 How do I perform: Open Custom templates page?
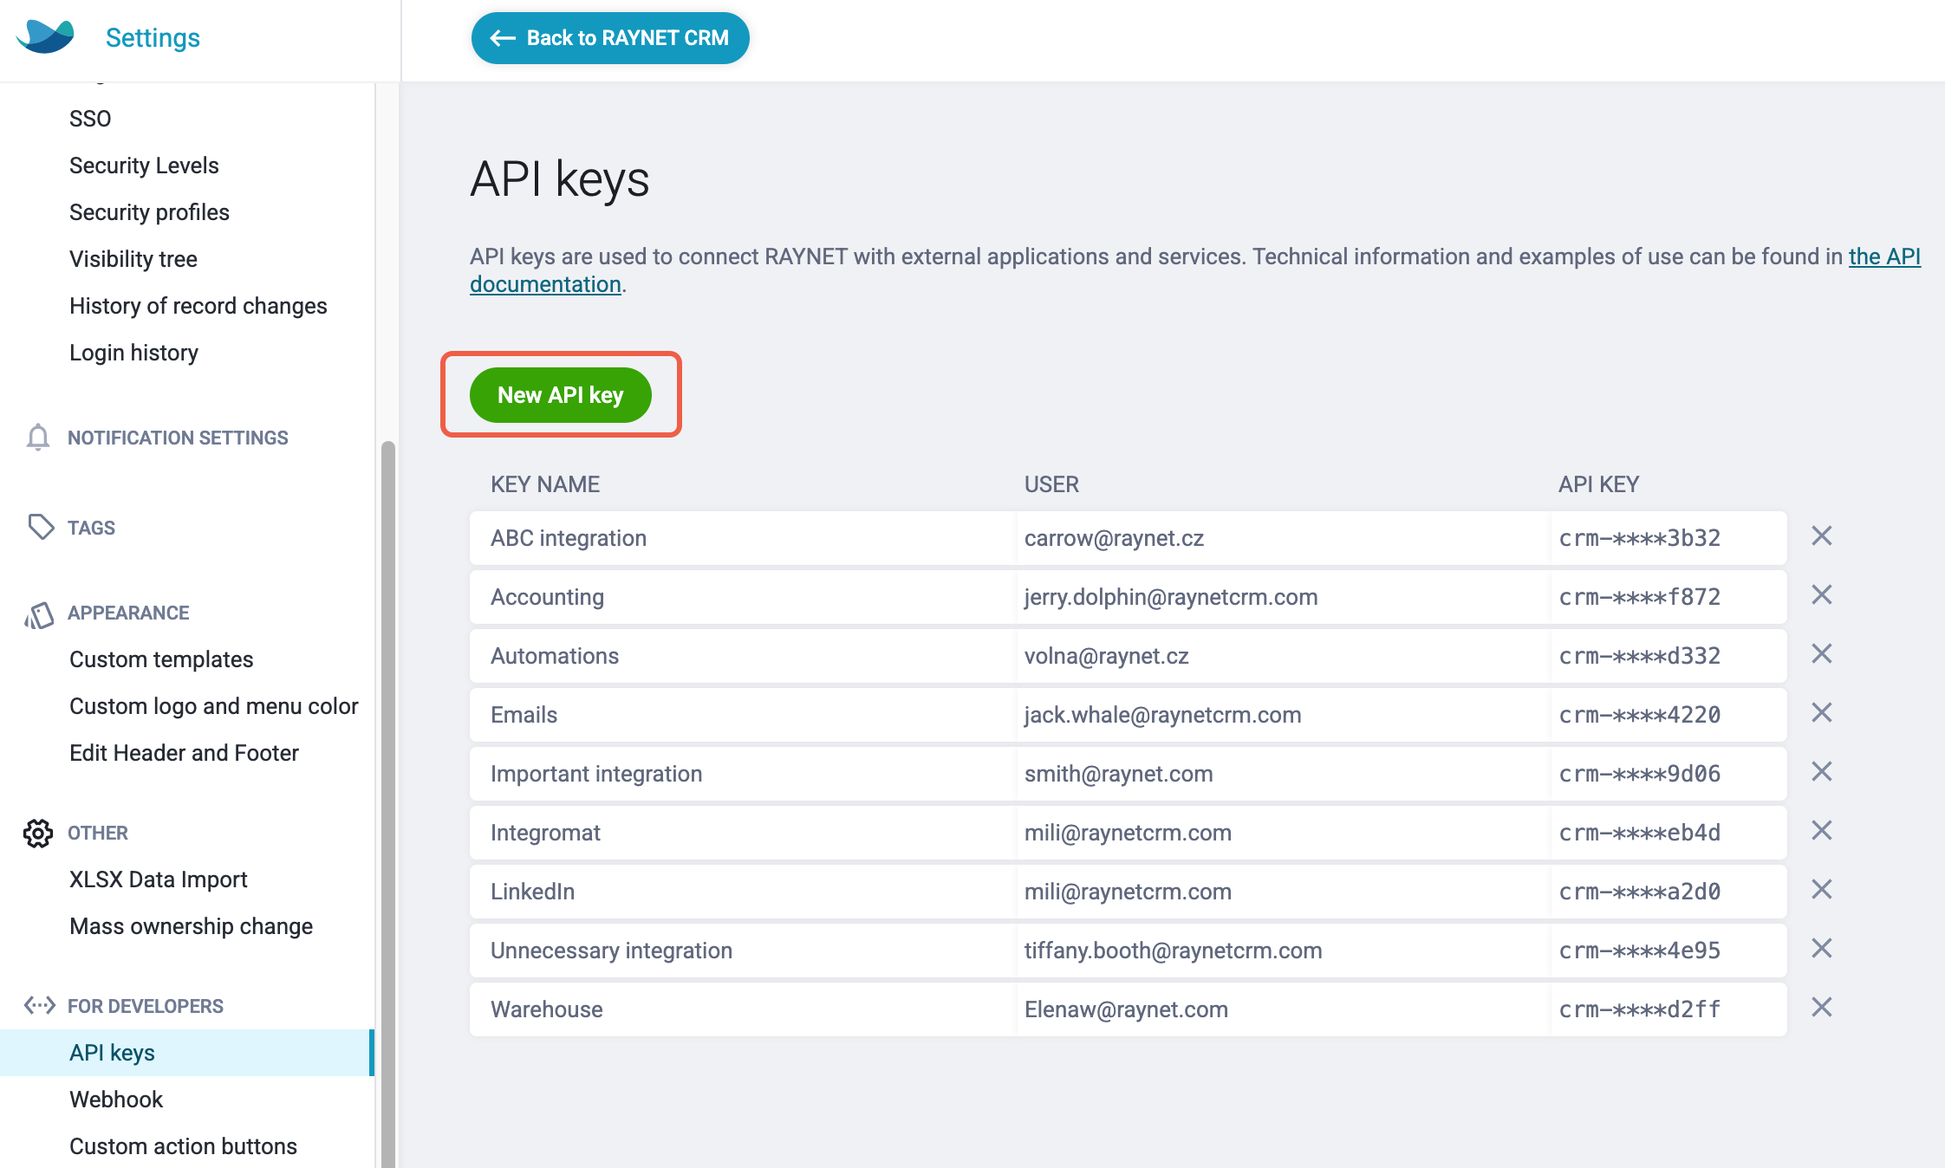[x=161, y=659]
